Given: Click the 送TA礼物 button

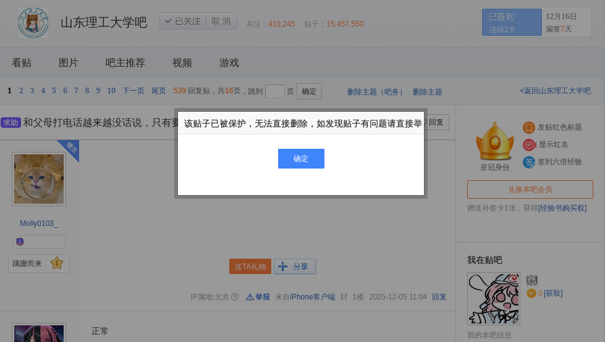Looking at the screenshot, I should point(250,267).
